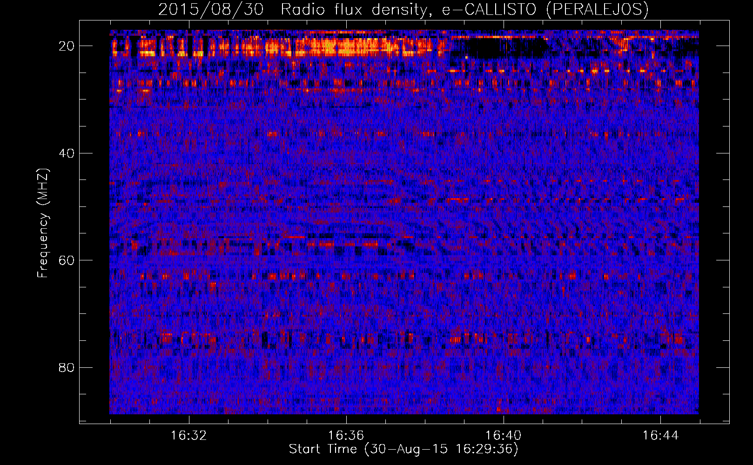Click the 16:40 time tick label
The image size is (753, 465).
pos(503,436)
